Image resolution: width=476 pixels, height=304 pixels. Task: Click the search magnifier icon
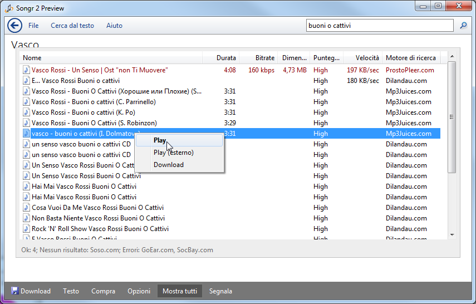[463, 25]
